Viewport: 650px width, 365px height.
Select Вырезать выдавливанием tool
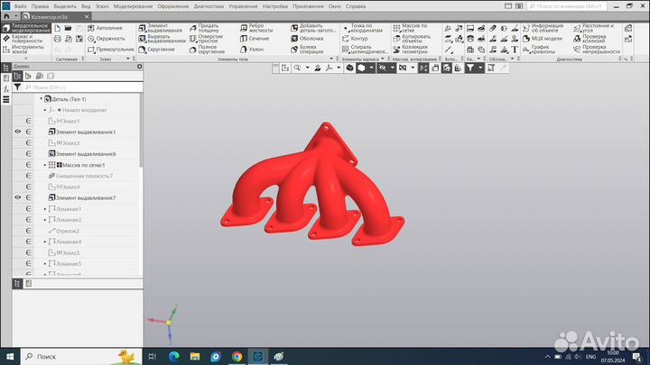(x=162, y=39)
